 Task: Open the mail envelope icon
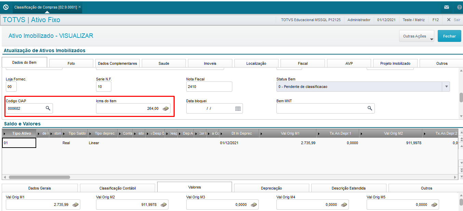(447, 7)
